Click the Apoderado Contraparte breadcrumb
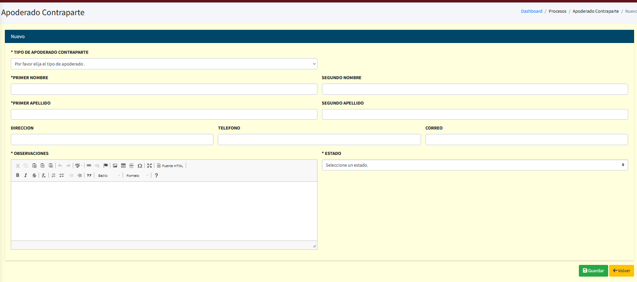This screenshot has width=637, height=282. click(x=595, y=11)
